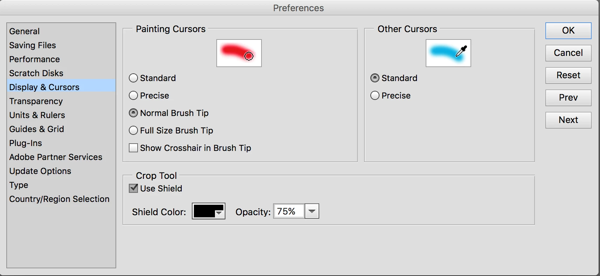Open Scratch Disks preferences
The image size is (600, 276).
(x=36, y=73)
